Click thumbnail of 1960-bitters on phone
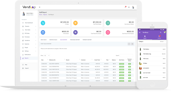 point(140,49)
